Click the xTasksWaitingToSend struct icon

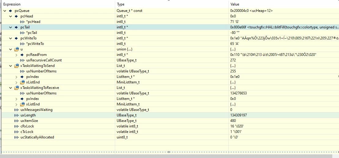[16, 66]
